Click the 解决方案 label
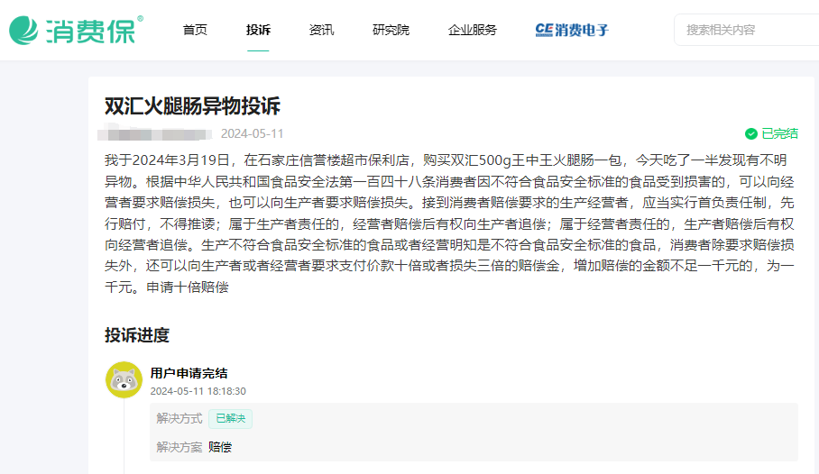Image resolution: width=819 pixels, height=474 pixels. click(x=179, y=447)
